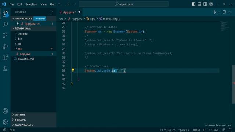Click the repaso-java command center search box
This screenshot has height=132, width=235.
coord(124,4)
